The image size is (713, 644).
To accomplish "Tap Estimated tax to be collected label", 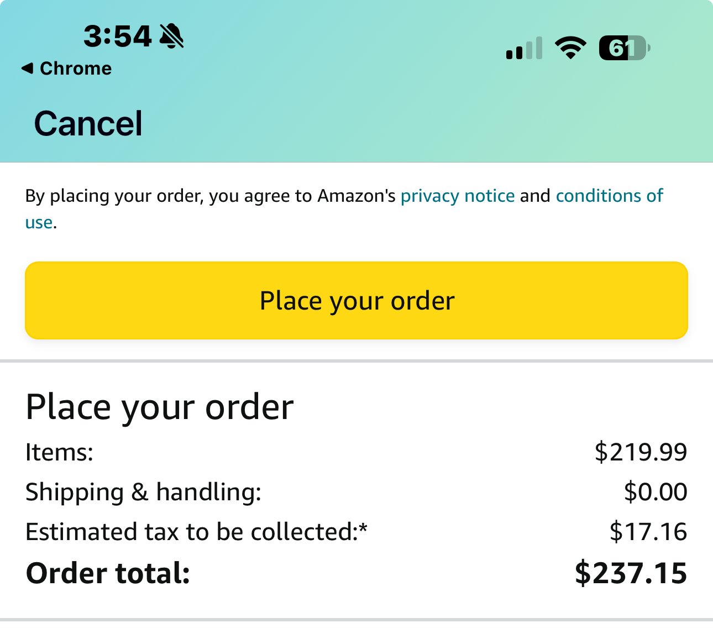I will (x=196, y=532).
